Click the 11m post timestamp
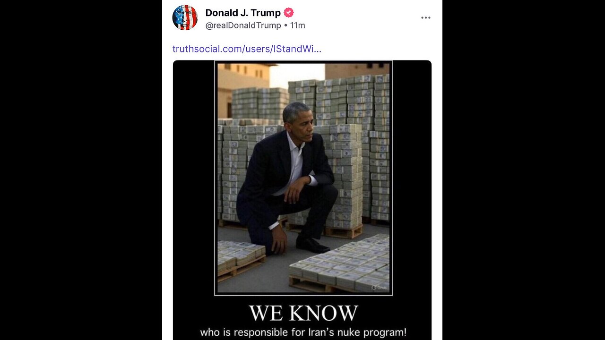 click(298, 25)
